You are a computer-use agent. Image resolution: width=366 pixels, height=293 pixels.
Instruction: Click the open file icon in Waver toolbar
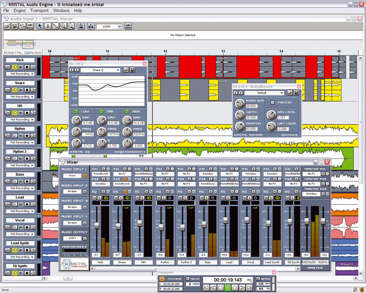click(x=7, y=26)
